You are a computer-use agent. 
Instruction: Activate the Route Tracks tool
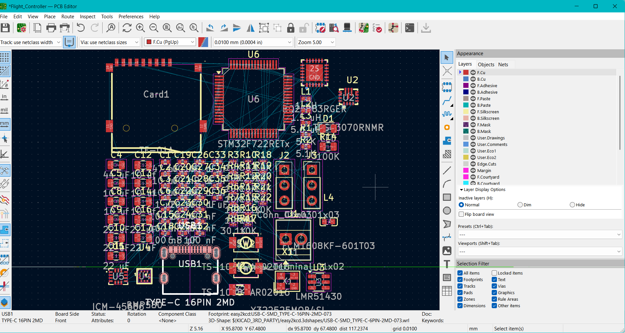pyautogui.click(x=447, y=101)
